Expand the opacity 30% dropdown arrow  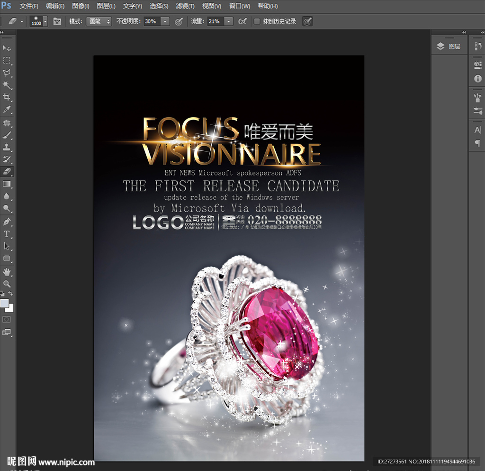point(165,21)
